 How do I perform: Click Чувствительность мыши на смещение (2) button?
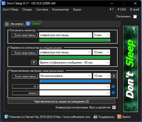pyautogui.click(x=61, y=101)
